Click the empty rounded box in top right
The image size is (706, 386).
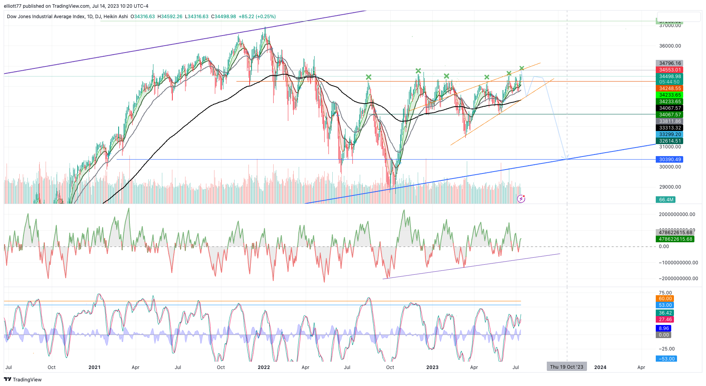pyautogui.click(x=679, y=17)
